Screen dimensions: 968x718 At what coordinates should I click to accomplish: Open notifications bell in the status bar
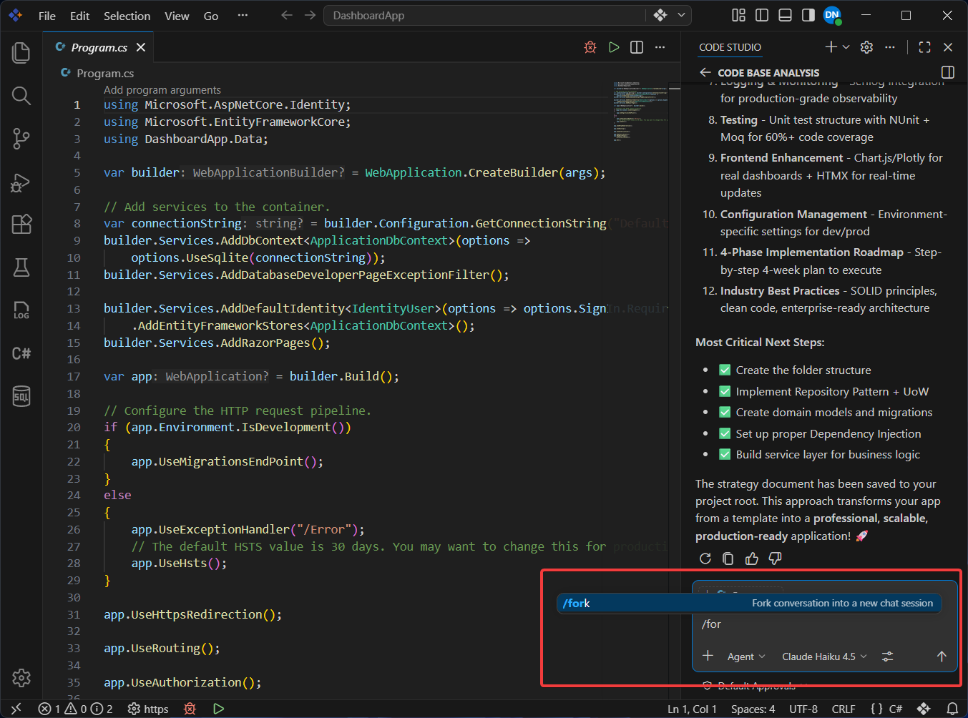tap(952, 709)
